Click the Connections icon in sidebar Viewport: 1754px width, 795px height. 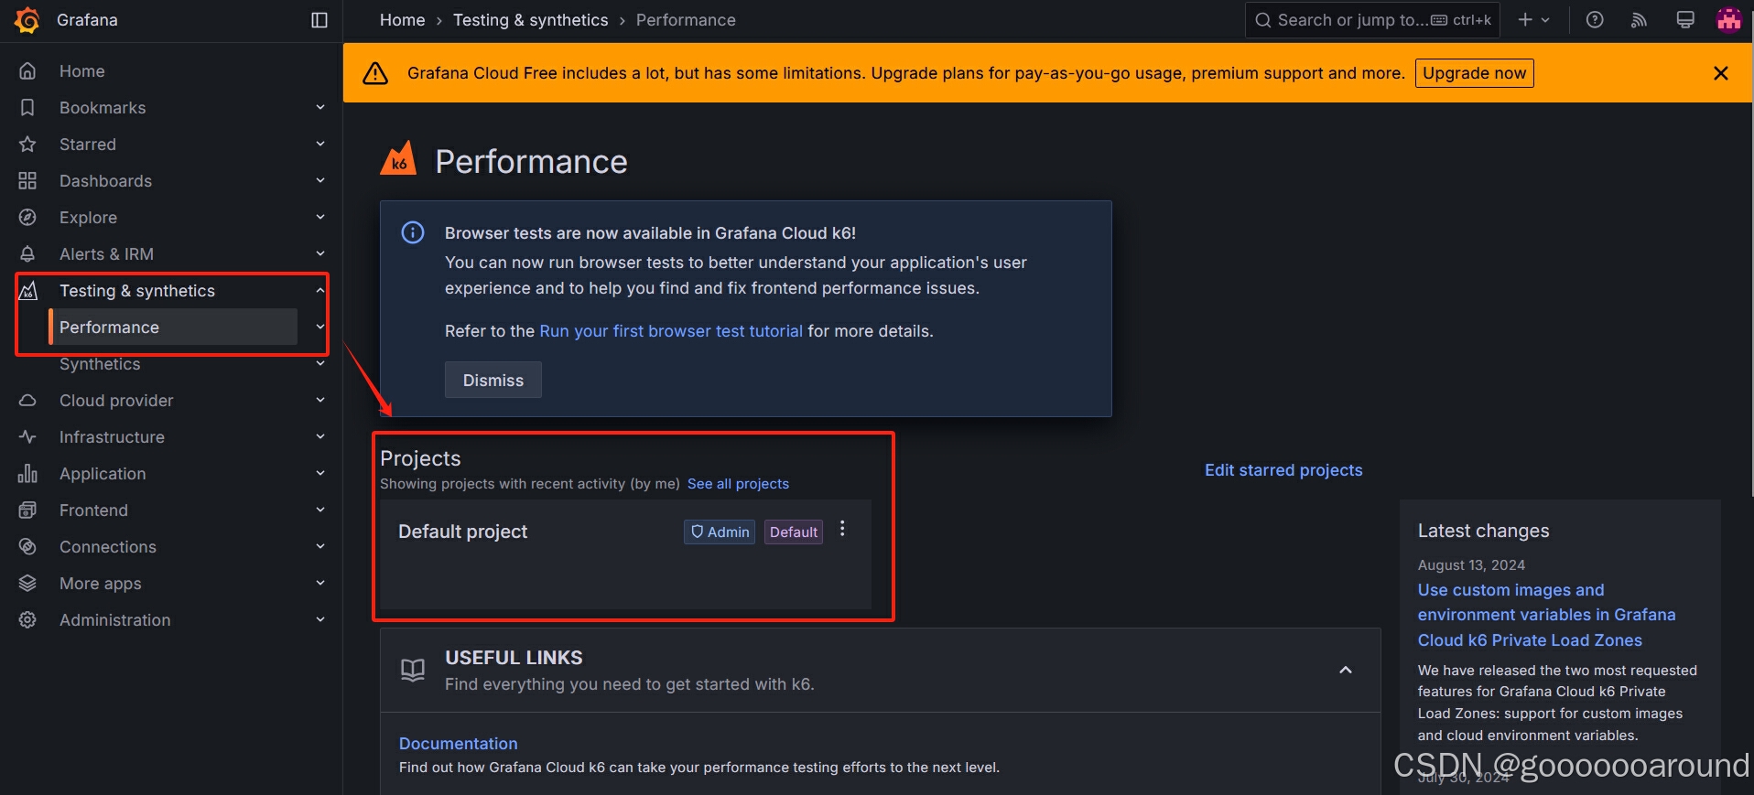pyautogui.click(x=27, y=546)
